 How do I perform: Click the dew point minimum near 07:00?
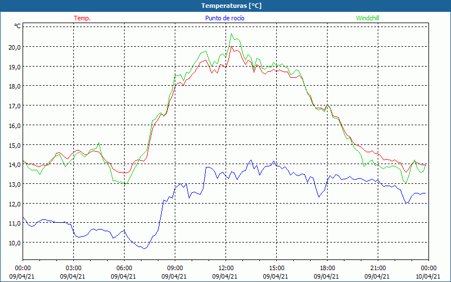click(x=144, y=249)
